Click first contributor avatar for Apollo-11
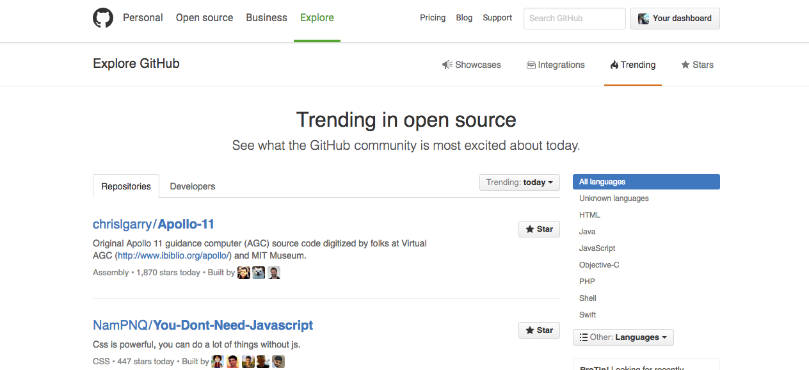 click(x=244, y=273)
